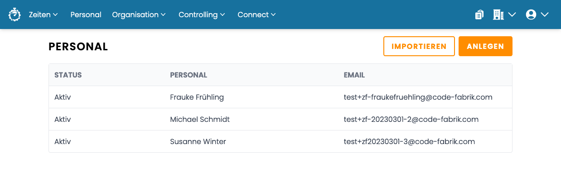Click the building organisation icon
561x169 pixels.
click(498, 14)
